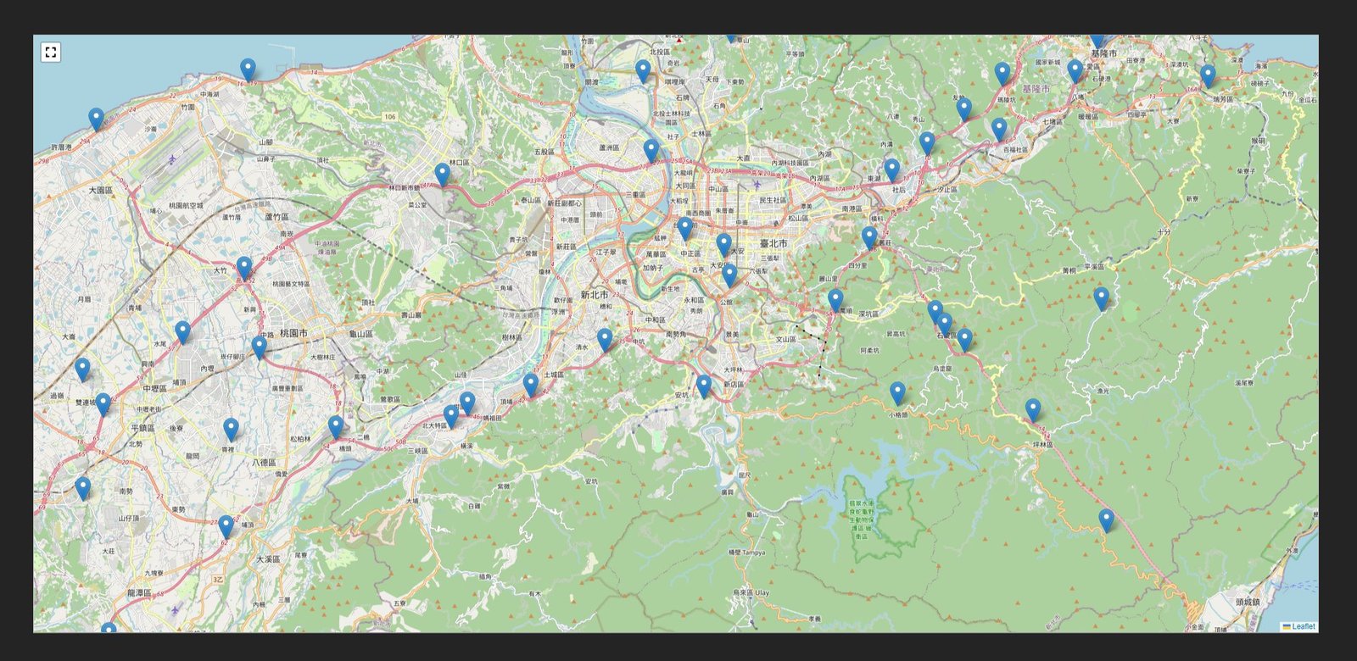Click the marker next to 水尾

[x=183, y=334]
